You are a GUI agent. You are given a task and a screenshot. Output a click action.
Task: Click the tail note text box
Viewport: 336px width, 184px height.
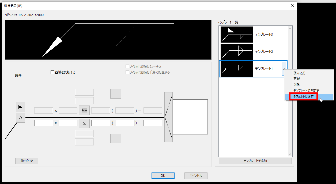tap(190, 117)
